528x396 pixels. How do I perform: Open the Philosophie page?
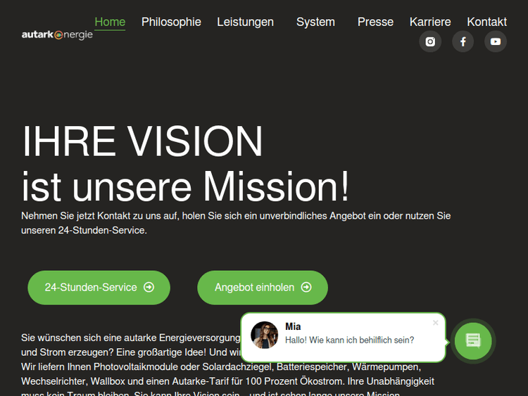pyautogui.click(x=171, y=22)
